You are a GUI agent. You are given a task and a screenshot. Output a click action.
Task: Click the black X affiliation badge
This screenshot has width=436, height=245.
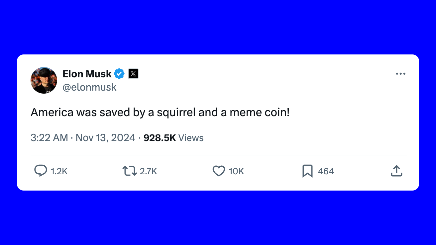point(133,74)
